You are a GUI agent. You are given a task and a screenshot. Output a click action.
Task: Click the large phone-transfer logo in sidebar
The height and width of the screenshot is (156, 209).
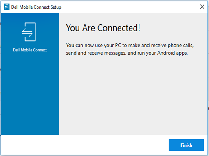click(29, 32)
